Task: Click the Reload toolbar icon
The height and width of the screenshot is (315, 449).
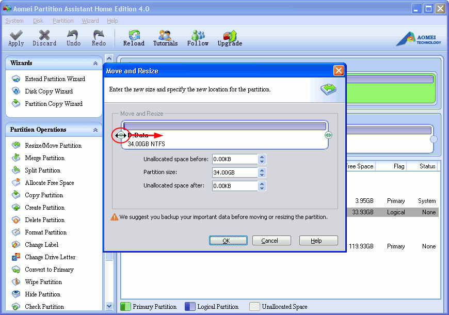Action: 134,38
